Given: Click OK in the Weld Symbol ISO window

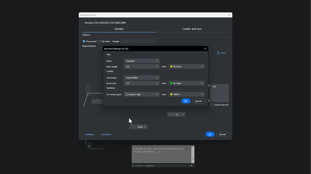Looking at the screenshot, I should coord(210,134).
